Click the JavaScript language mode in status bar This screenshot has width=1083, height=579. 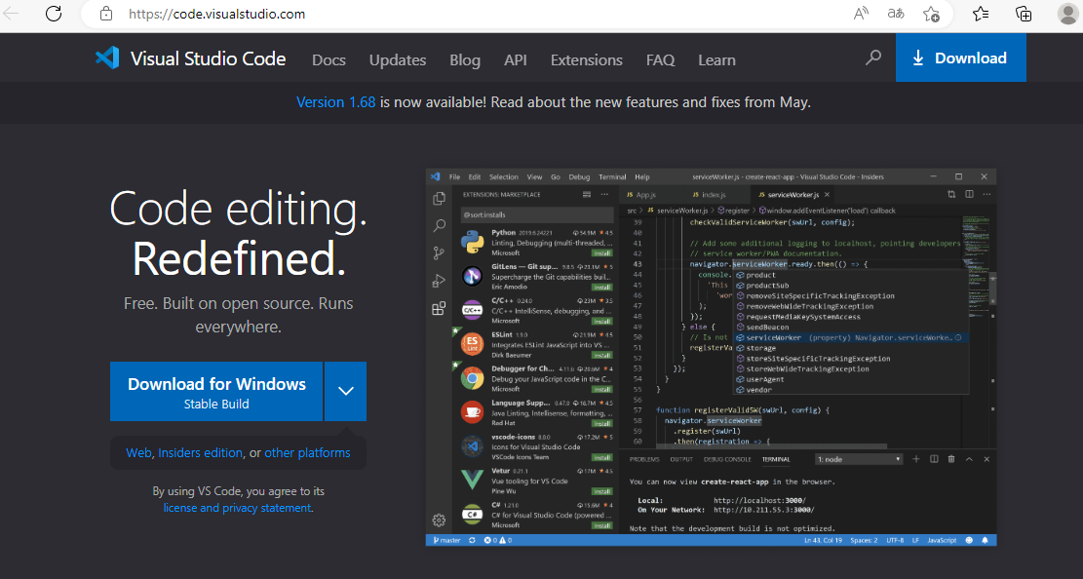[x=942, y=540]
